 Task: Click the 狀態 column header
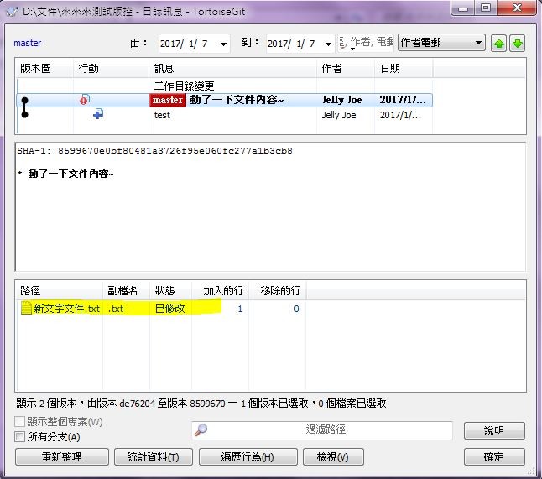click(x=171, y=290)
